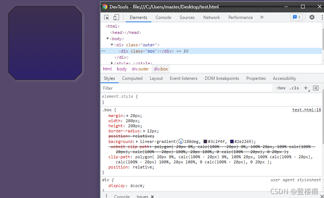Expand the margin shorthand property
The height and width of the screenshot is (198, 324).
[x=127, y=116]
